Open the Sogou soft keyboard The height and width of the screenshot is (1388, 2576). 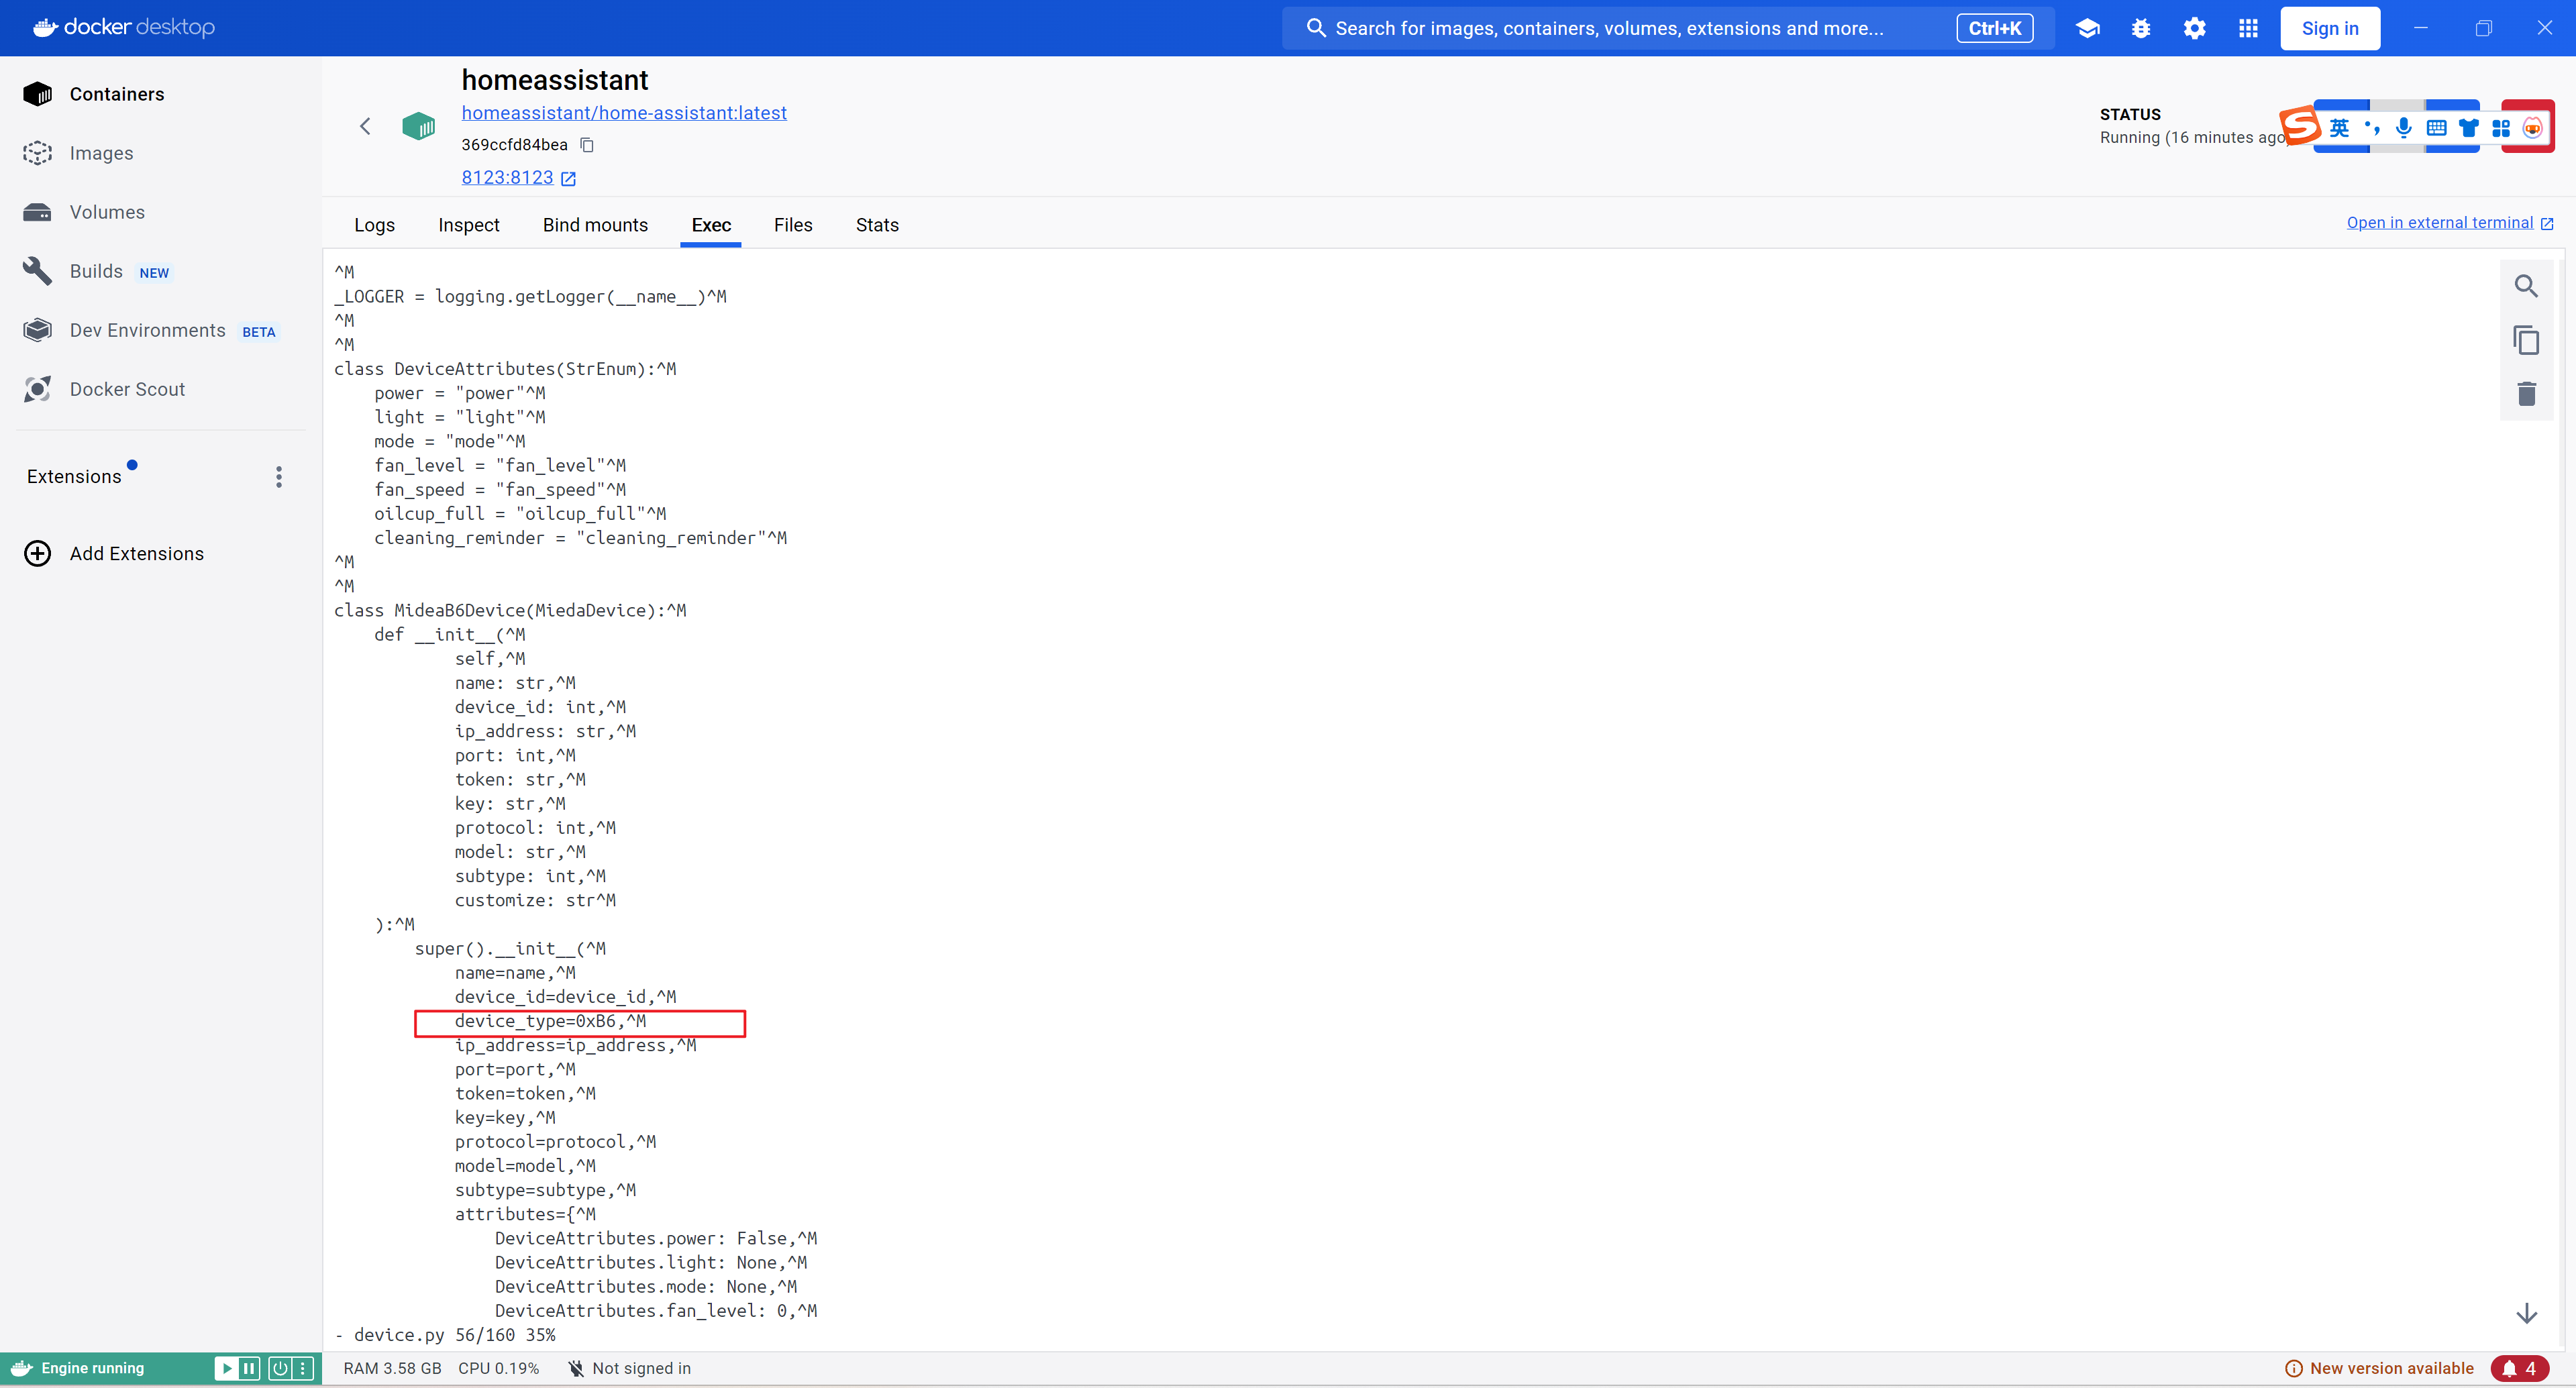tap(2436, 128)
